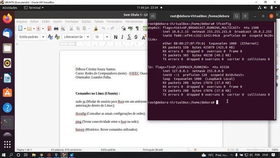Launch Rhythmbox from the dock
The image size is (280, 158).
tap(7, 63)
